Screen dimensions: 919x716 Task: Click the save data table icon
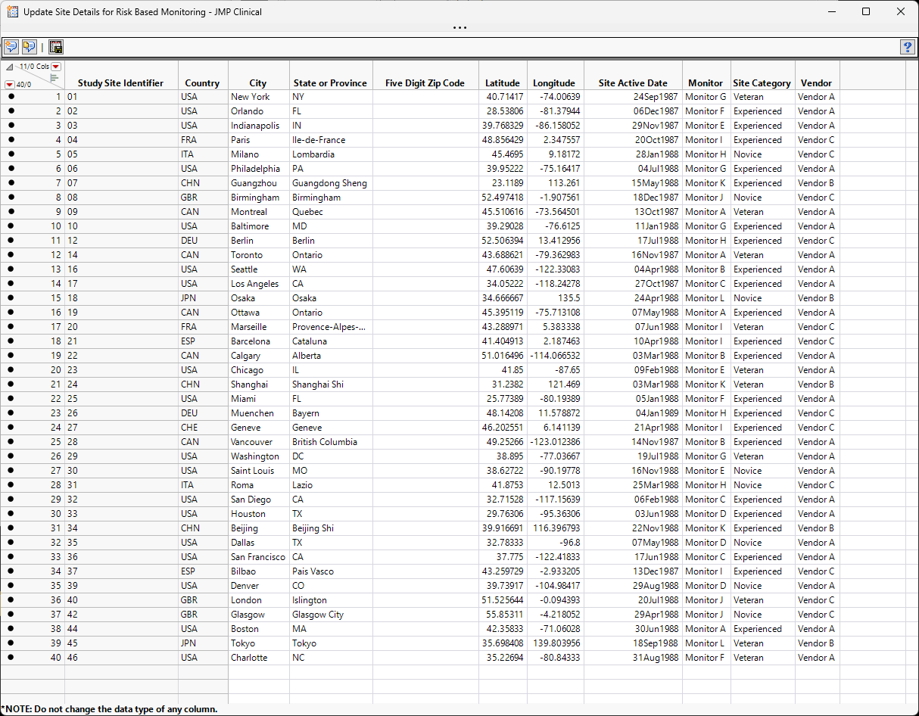tap(56, 47)
